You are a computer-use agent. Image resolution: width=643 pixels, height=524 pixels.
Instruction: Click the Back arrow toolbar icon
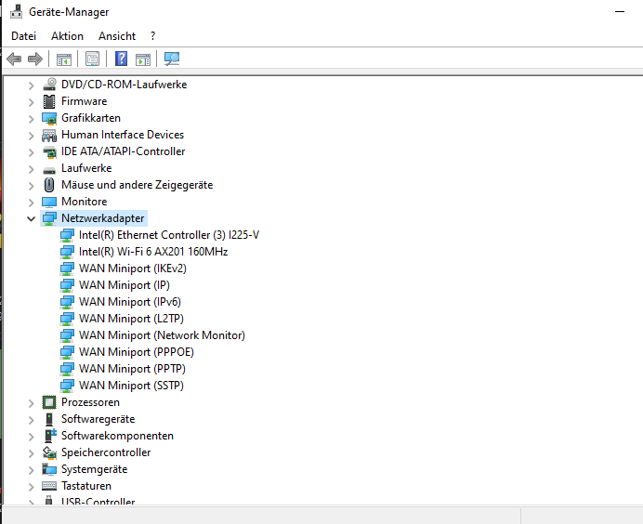[14, 59]
